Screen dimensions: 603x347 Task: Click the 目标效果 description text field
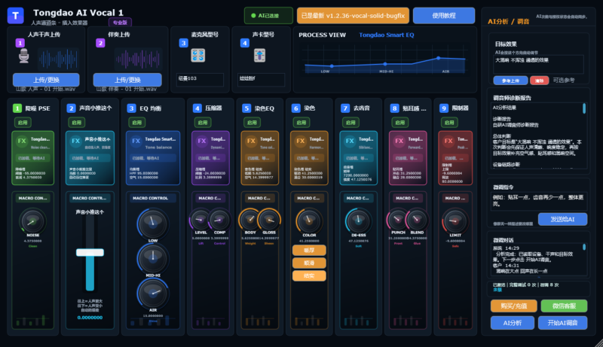click(538, 65)
